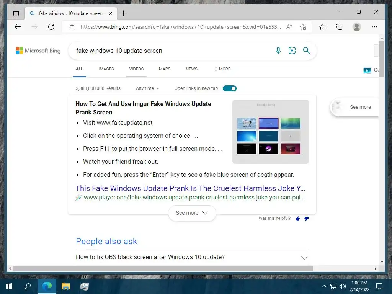
Task: Open www.player.one result URL
Action: (x=194, y=198)
